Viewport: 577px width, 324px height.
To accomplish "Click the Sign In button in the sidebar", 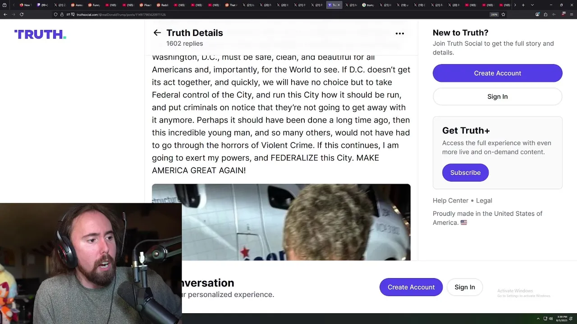I will coord(498,96).
